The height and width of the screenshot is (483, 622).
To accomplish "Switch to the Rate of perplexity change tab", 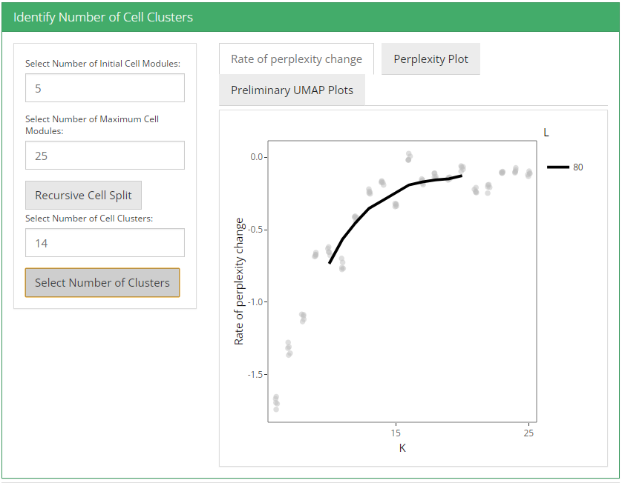I will [x=296, y=59].
